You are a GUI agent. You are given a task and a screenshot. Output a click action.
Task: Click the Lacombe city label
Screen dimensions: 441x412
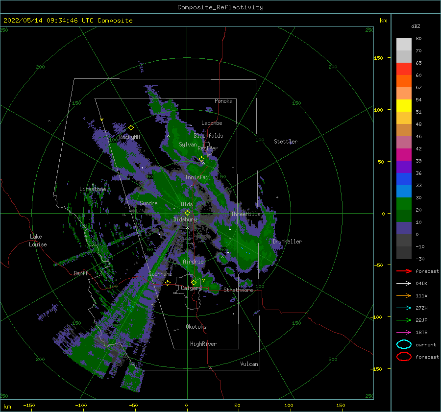(212, 123)
